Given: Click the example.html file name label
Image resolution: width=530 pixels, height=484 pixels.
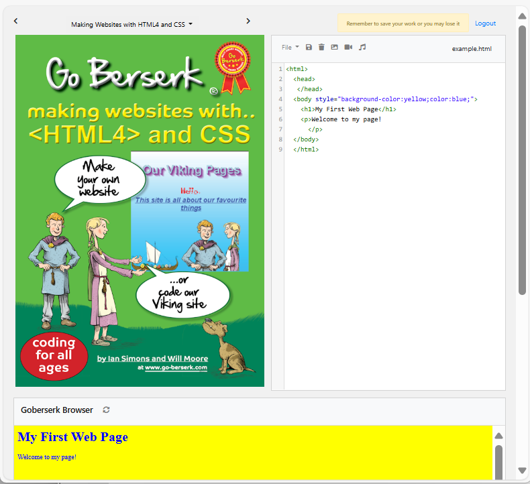Looking at the screenshot, I should [472, 49].
